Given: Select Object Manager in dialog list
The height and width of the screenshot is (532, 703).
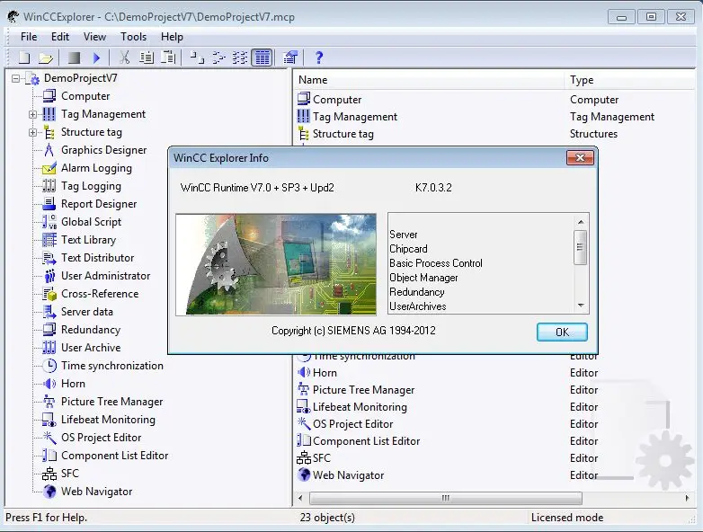Looking at the screenshot, I should [423, 278].
